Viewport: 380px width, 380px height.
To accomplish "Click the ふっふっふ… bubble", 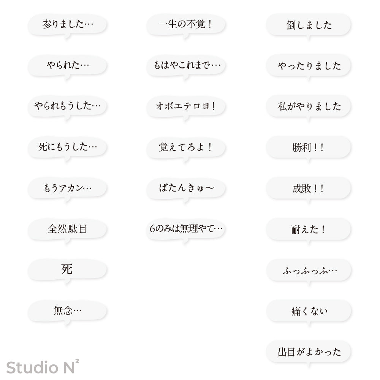I will (x=309, y=271).
